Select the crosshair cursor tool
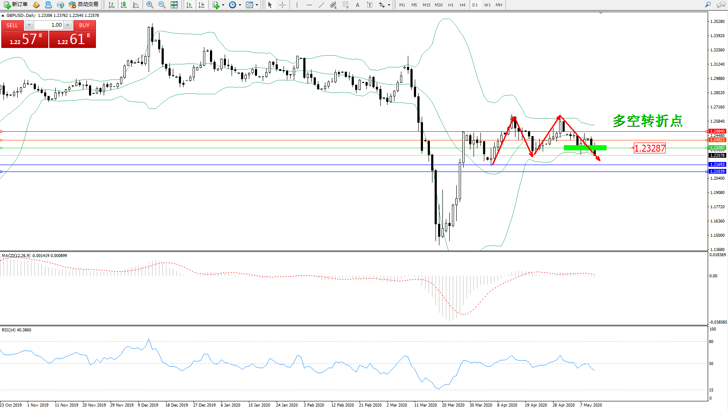 [x=282, y=5]
